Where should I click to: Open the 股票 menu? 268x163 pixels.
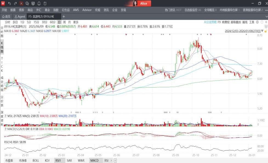(x=13, y=10)
